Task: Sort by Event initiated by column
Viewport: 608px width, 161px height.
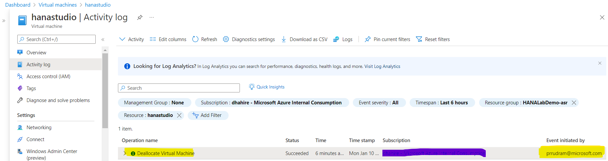Action: pyautogui.click(x=565, y=140)
